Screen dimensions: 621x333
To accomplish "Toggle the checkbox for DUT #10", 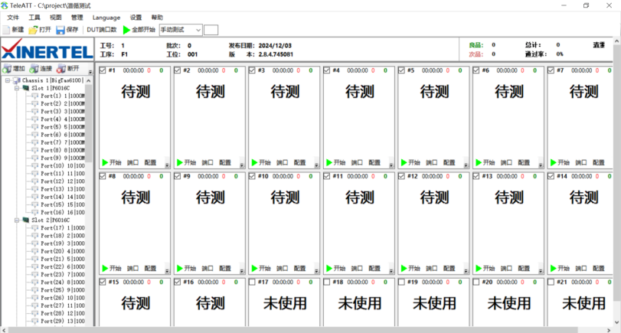I will click(x=252, y=176).
